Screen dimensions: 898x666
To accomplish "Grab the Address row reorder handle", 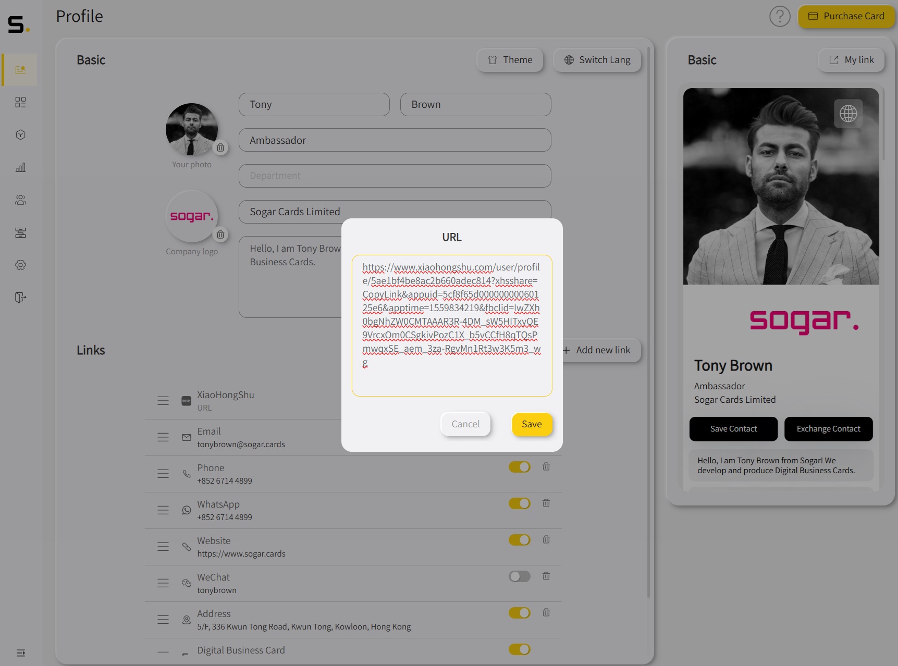I will [163, 620].
